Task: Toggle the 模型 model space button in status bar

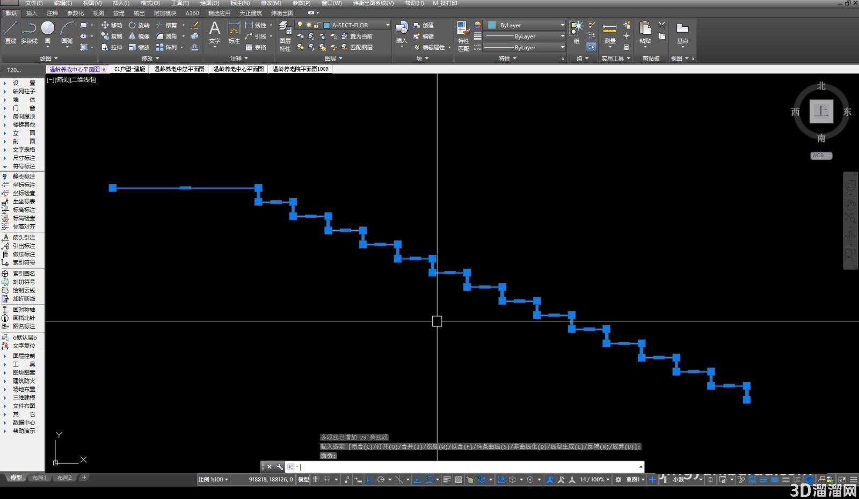Action: pos(303,480)
